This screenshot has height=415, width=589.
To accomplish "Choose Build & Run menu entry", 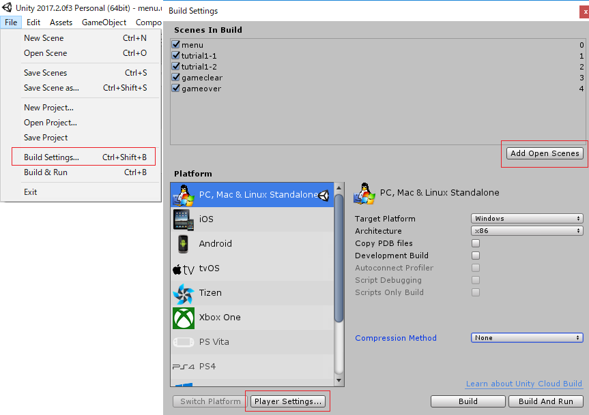I will (85, 172).
